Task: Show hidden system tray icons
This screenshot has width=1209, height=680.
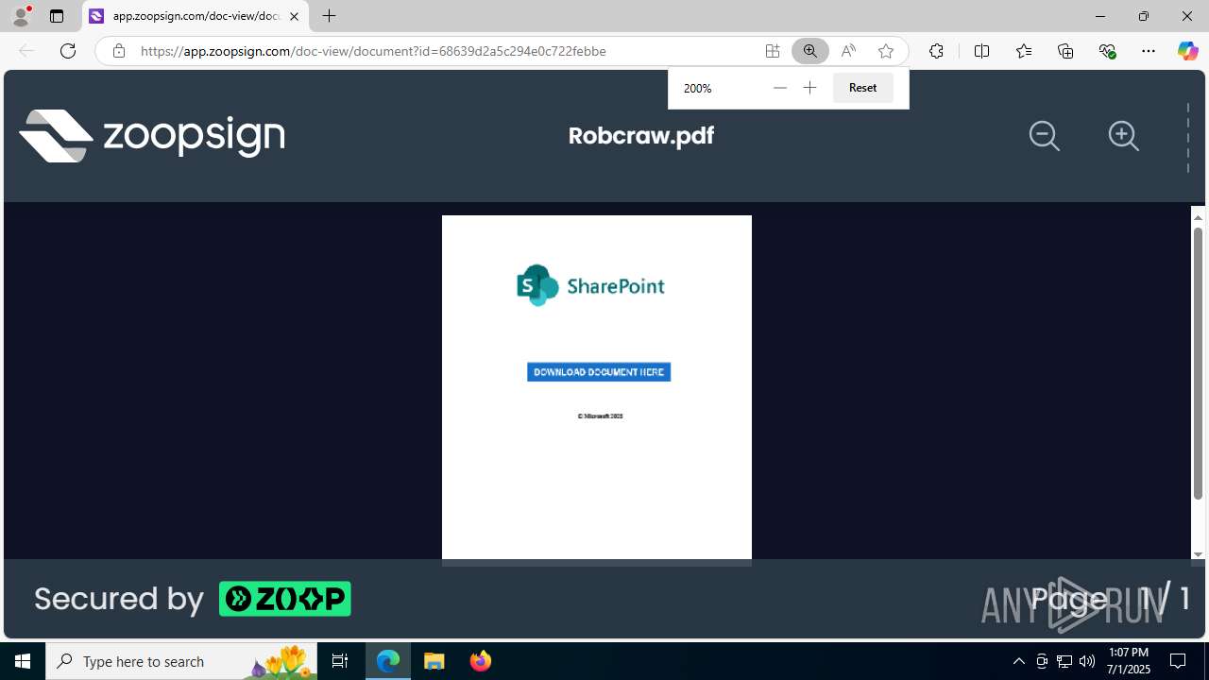Action: coord(1018,661)
